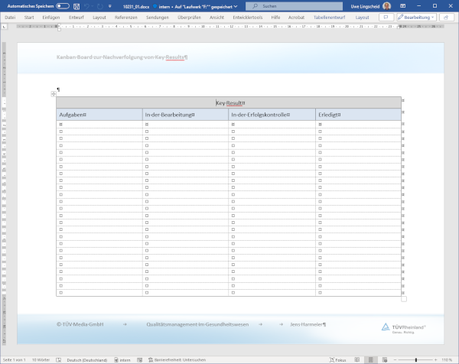Screen dimensions: 459x364
Task: Toggle the Automatisches Speichern switch
Action: tap(63, 5)
